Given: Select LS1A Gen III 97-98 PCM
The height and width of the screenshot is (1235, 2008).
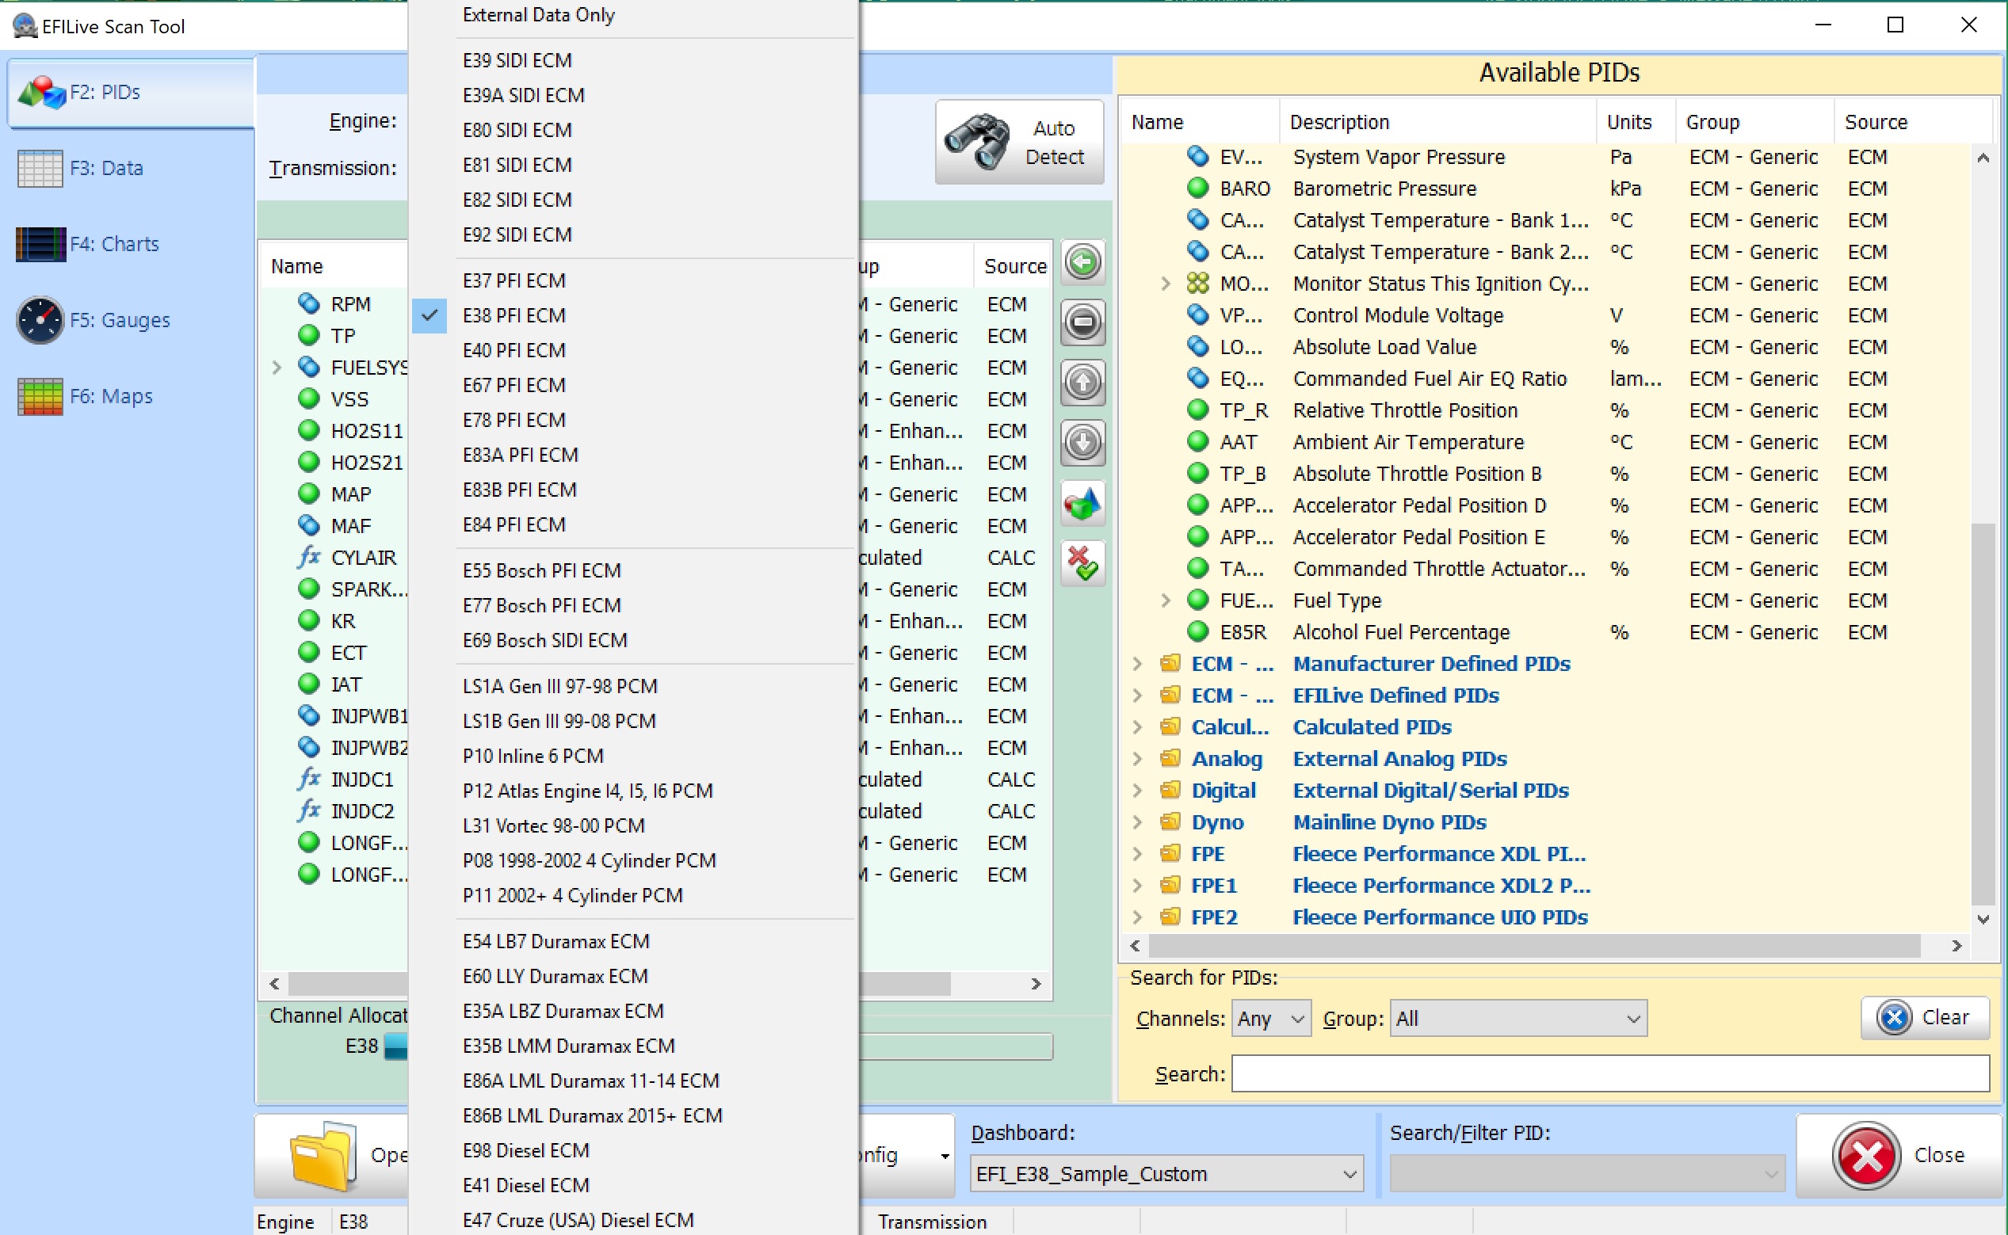Looking at the screenshot, I should click(x=633, y=687).
